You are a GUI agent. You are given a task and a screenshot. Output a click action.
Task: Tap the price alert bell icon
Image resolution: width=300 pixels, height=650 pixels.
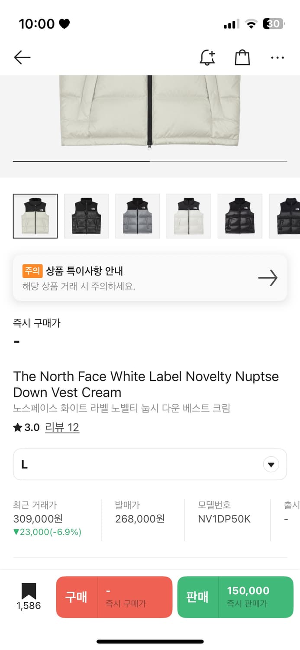point(207,57)
